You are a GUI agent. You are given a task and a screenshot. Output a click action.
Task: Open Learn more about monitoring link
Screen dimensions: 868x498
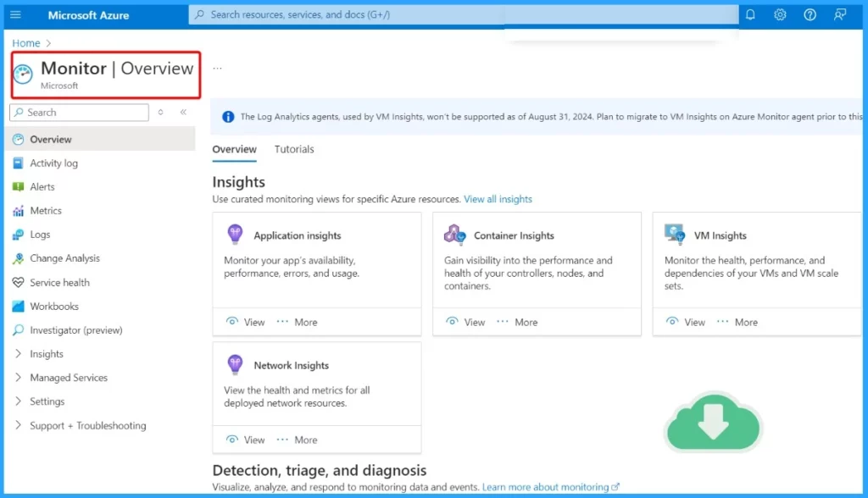click(551, 487)
